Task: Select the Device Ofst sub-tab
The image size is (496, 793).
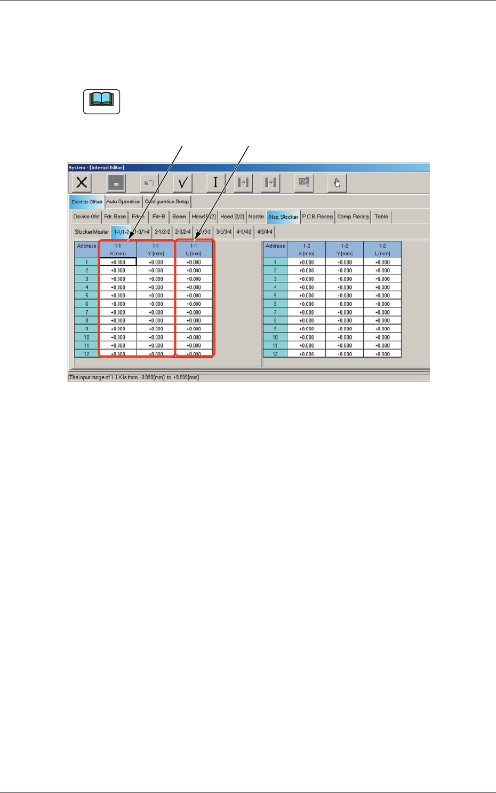Action: tap(86, 217)
